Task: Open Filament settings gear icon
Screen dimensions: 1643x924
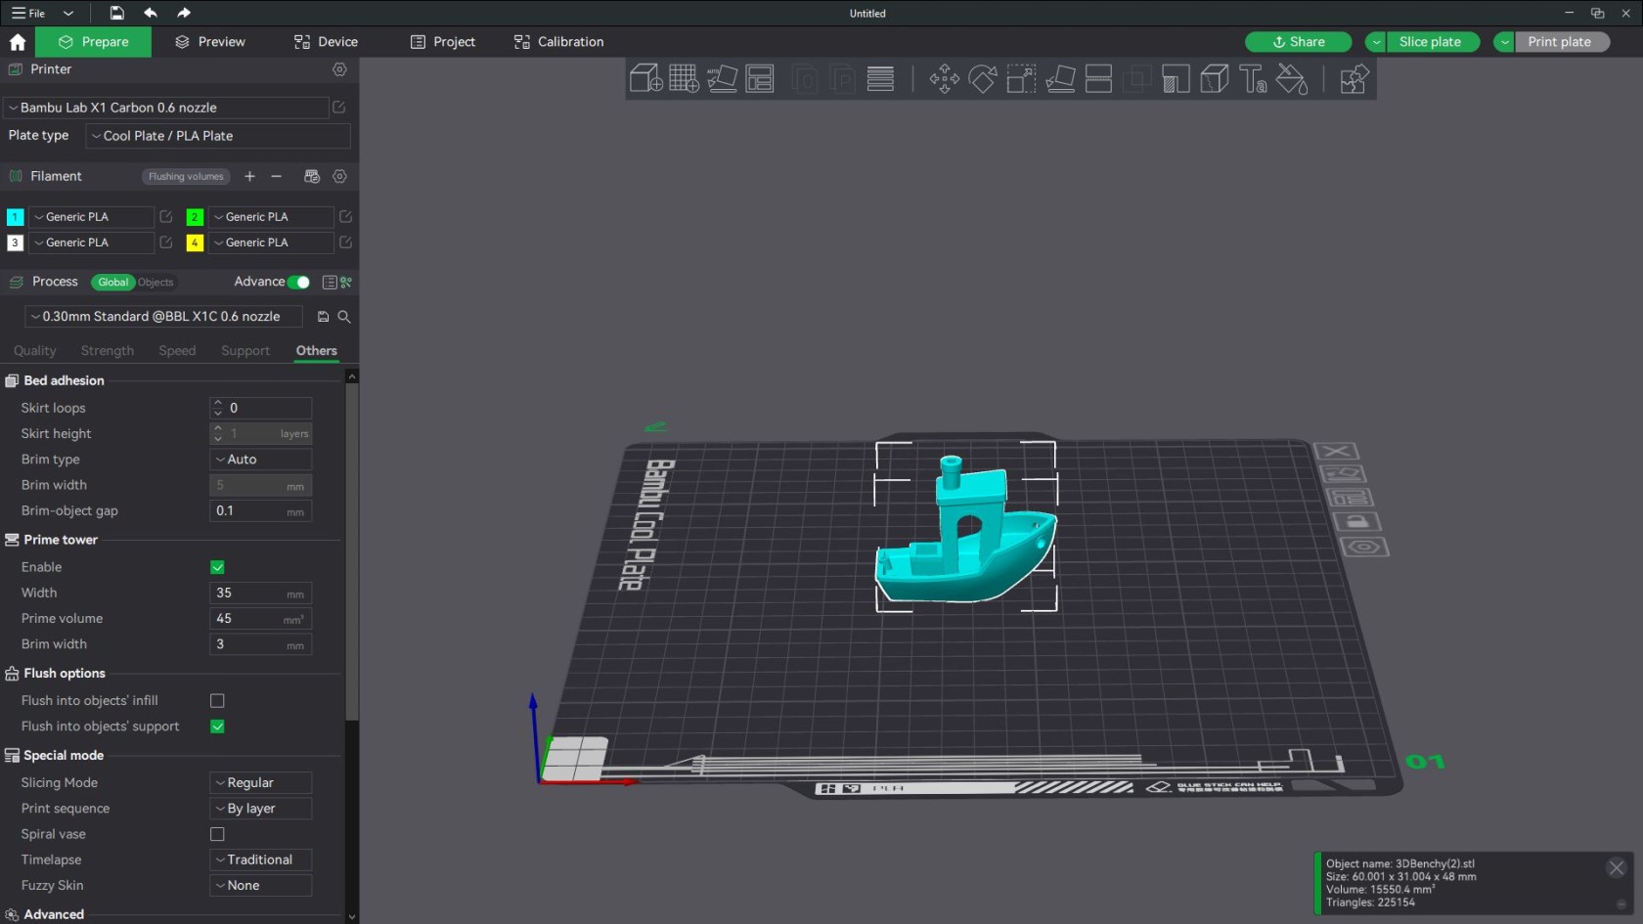Action: point(339,176)
